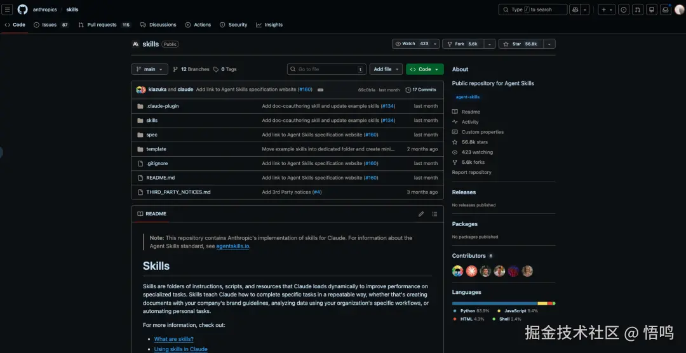Open the Using skills in Claude link
The image size is (686, 353).
(180, 349)
